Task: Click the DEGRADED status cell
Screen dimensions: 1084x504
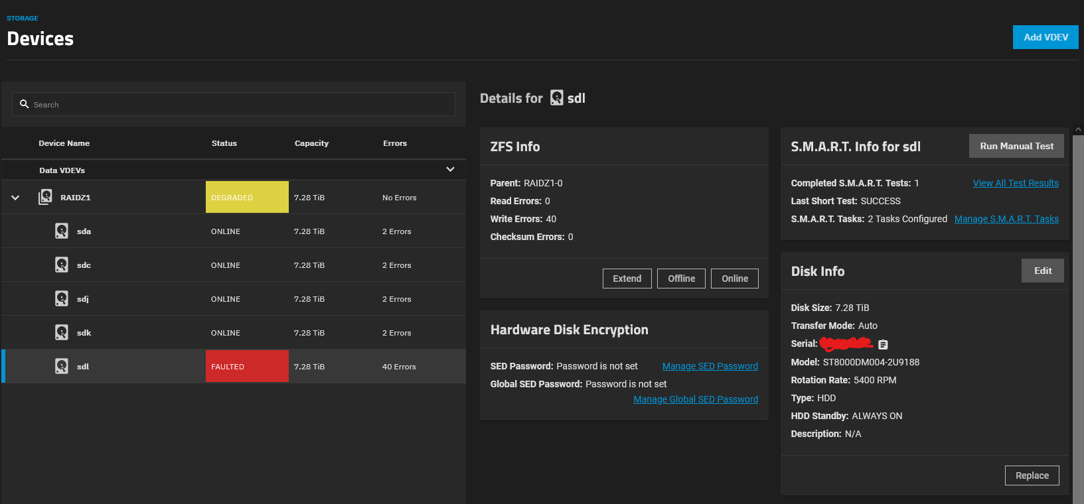Action: click(247, 197)
